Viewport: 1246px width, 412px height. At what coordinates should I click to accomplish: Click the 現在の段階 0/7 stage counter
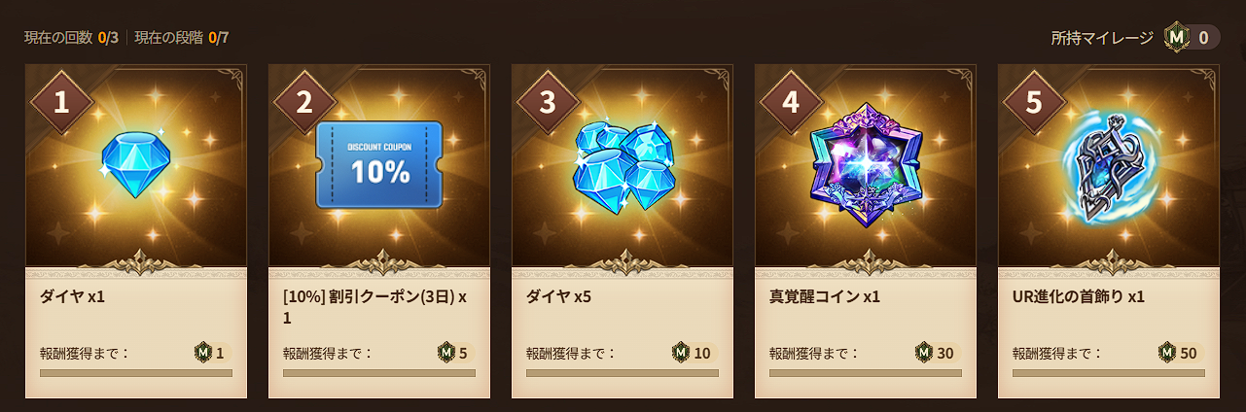point(182,38)
